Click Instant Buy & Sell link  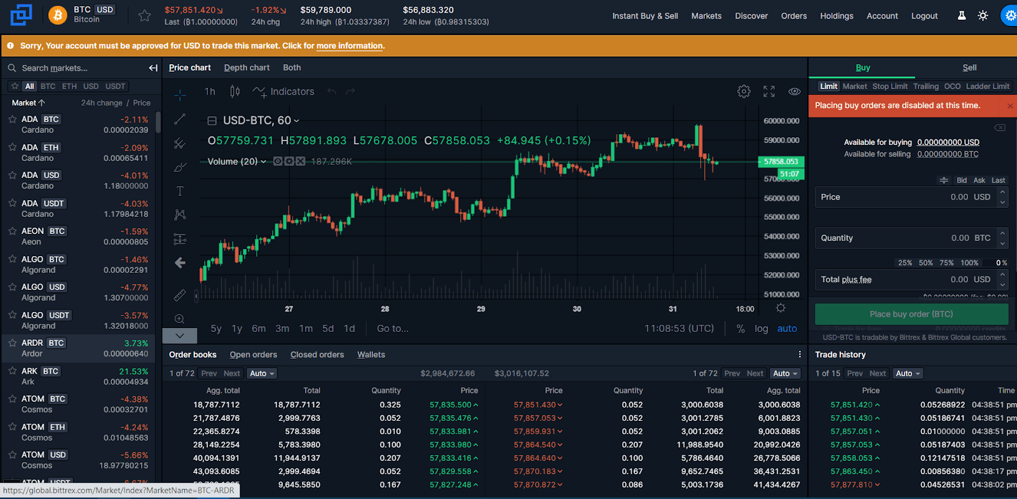pos(645,16)
